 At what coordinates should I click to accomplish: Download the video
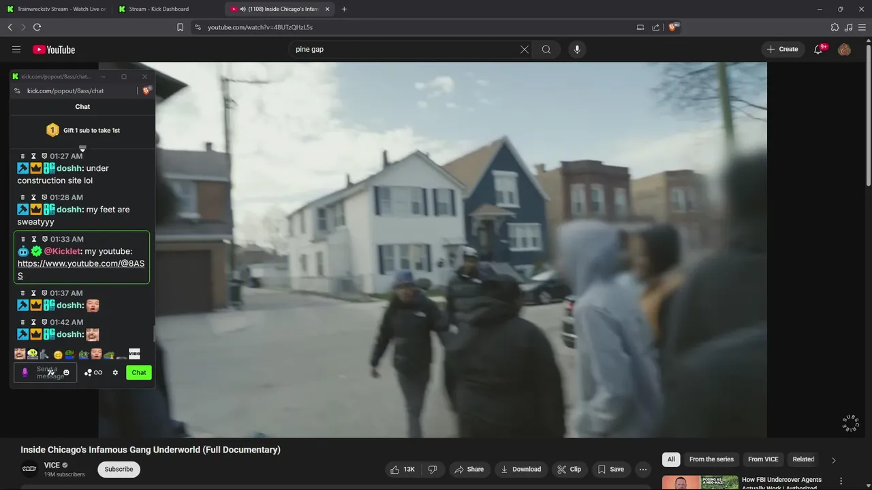coord(520,469)
